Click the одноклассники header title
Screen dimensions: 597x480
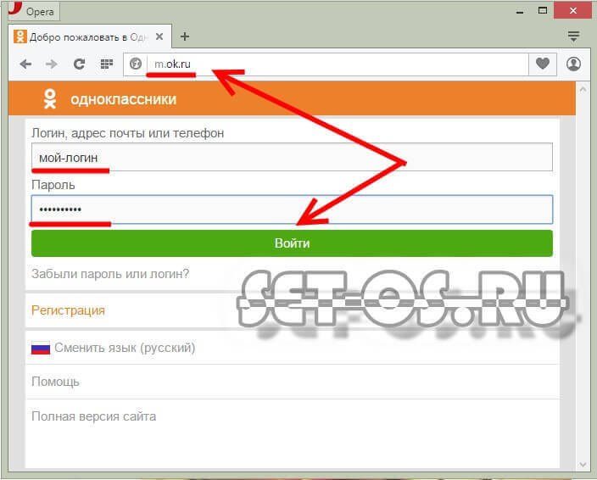point(123,99)
